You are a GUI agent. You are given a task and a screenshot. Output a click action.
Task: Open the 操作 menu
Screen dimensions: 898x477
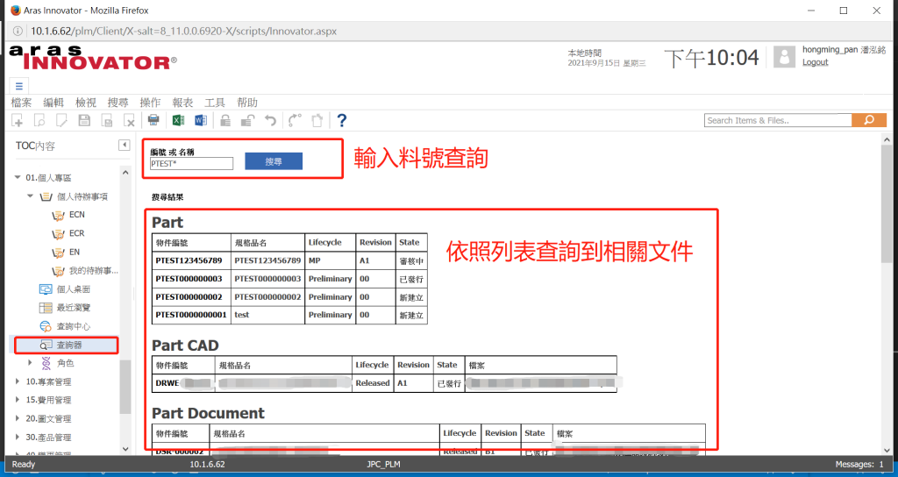[x=150, y=103]
